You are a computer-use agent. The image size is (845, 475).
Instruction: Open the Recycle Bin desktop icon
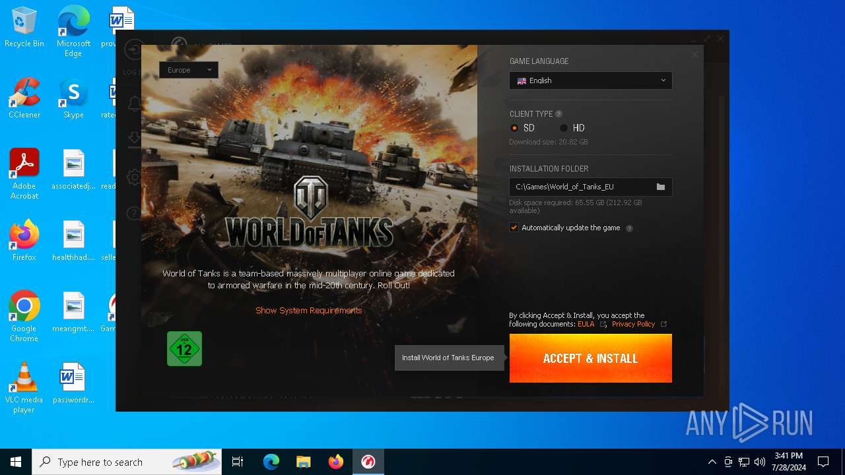pos(24,28)
